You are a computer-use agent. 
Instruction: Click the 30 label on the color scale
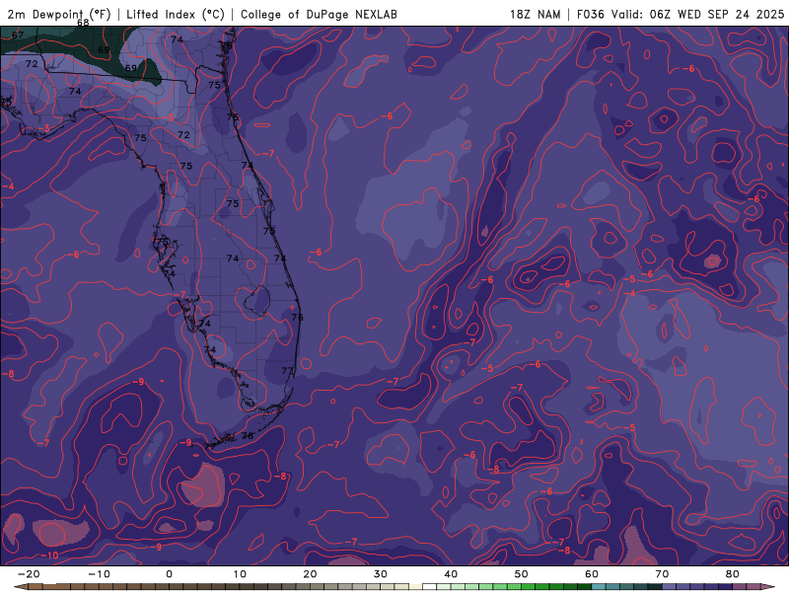coord(381,574)
